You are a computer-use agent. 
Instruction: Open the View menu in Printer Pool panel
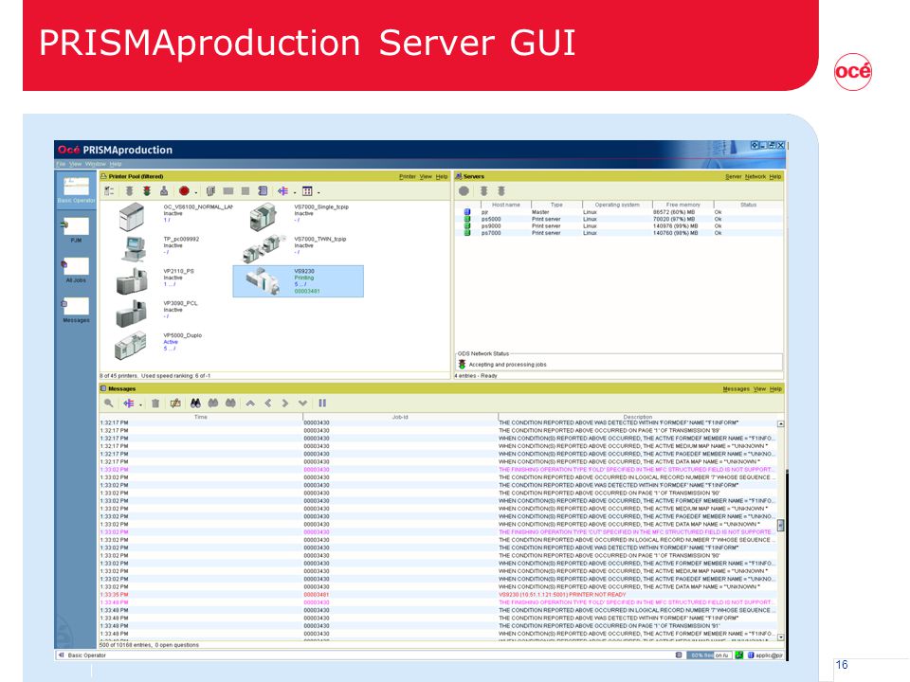[x=426, y=176]
